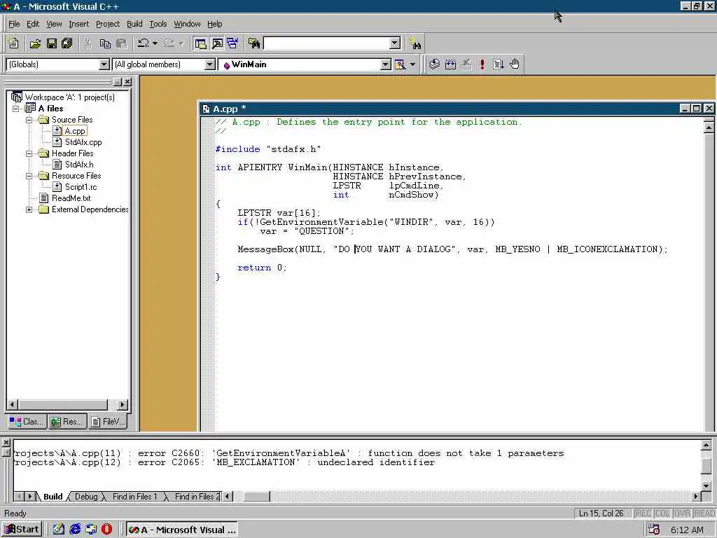This screenshot has height=538, width=717.
Task: Open the Help menu
Action: (214, 24)
